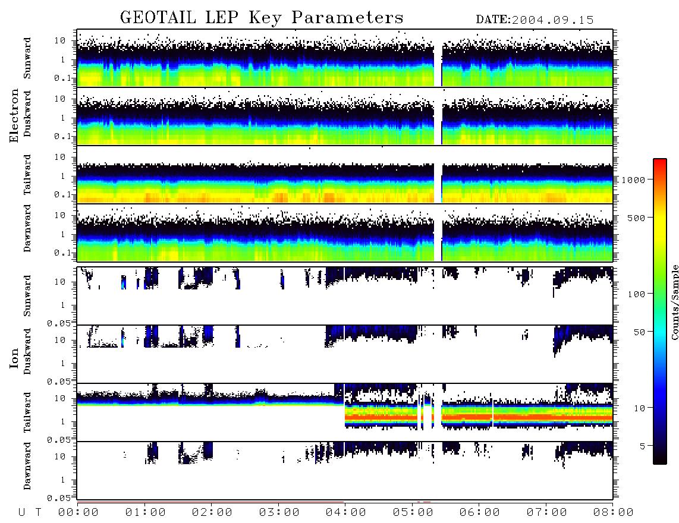Screen dimensions: 679x523
Task: Click the 01:00 time tick label
Action: [x=146, y=513]
